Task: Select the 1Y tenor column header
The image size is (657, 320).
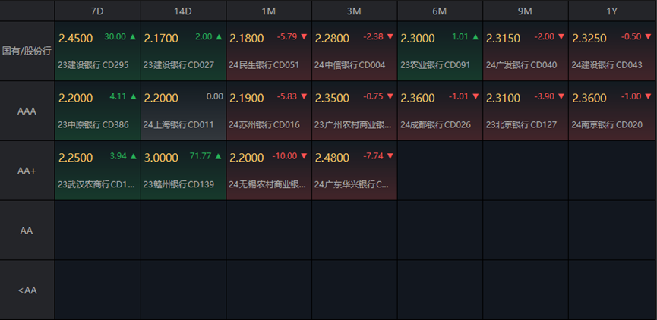Action: [612, 11]
